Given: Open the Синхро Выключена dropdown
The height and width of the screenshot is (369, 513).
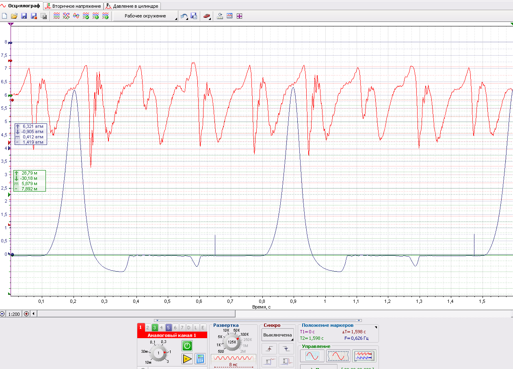Looking at the screenshot, I should (278, 335).
